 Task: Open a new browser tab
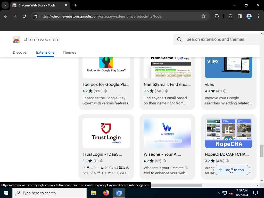[x=75, y=5]
